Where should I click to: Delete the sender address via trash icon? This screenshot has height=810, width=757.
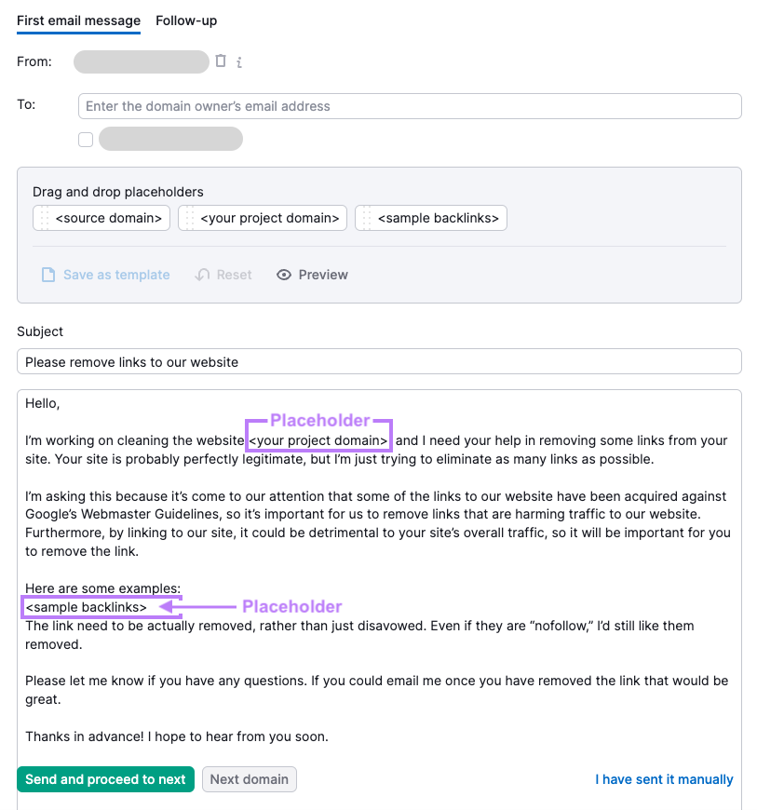pos(220,61)
